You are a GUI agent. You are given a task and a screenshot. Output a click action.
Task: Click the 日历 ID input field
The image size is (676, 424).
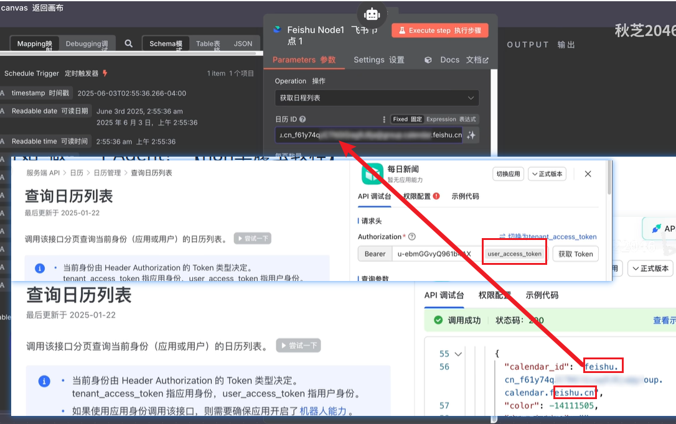point(369,135)
